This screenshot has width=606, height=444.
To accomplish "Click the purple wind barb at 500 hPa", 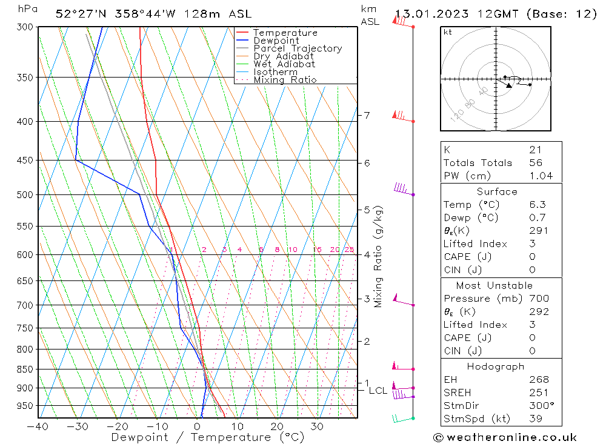I will click(x=404, y=190).
